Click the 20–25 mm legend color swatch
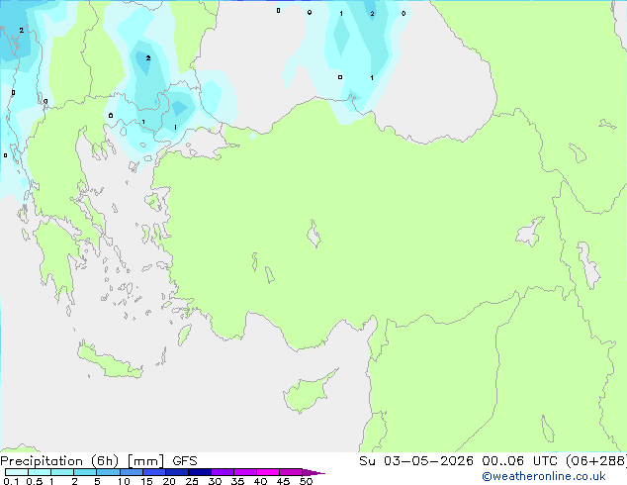The height and width of the screenshot is (485, 627). point(177,472)
